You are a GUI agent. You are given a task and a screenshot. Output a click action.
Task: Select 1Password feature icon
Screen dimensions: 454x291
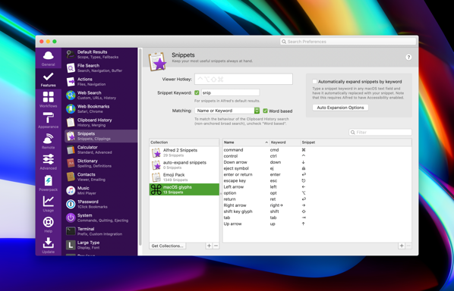[71, 204]
